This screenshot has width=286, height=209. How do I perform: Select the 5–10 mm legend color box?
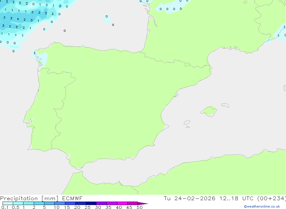(x=49, y=203)
